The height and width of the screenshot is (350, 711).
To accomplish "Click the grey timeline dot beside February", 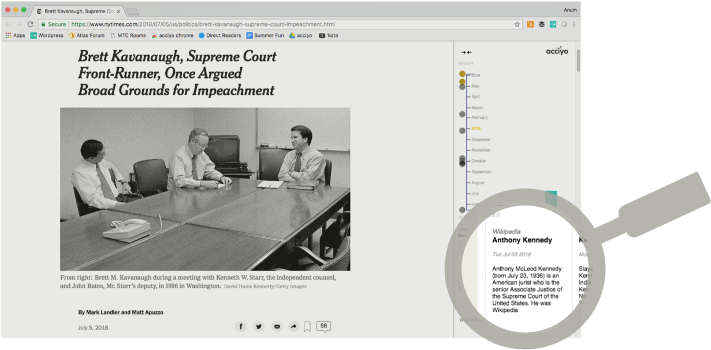I will 462,114.
